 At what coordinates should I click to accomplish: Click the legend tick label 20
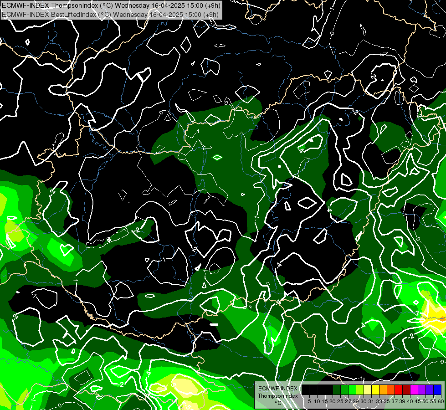[333, 401]
